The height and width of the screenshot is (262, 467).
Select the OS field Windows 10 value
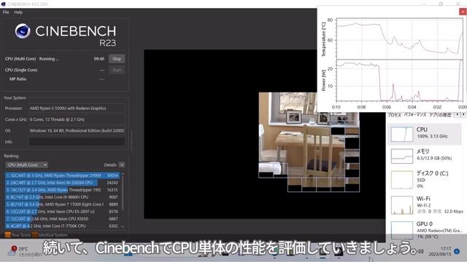click(77, 130)
